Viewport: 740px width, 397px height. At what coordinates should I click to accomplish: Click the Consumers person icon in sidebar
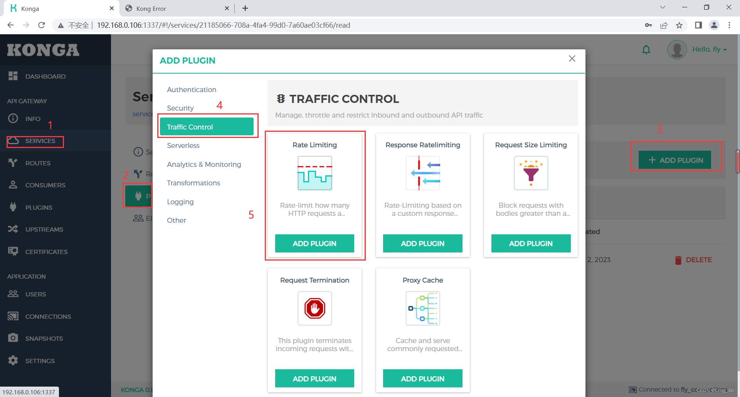pos(13,185)
